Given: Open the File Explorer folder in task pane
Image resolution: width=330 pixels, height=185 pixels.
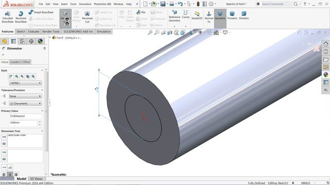Looking at the screenshot, I should 326,60.
